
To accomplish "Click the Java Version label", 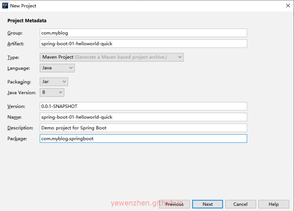I will (x=22, y=92).
